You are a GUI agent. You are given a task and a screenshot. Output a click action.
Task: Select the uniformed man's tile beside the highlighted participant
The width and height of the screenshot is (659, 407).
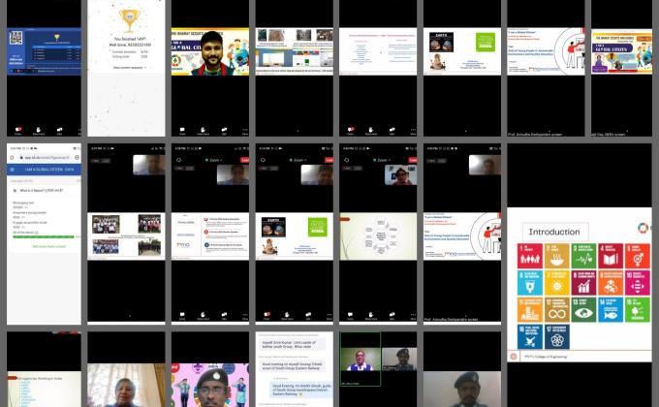click(x=399, y=360)
